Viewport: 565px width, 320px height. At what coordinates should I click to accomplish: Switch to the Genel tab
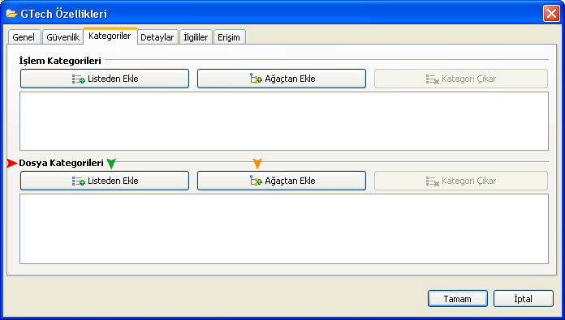pos(24,37)
